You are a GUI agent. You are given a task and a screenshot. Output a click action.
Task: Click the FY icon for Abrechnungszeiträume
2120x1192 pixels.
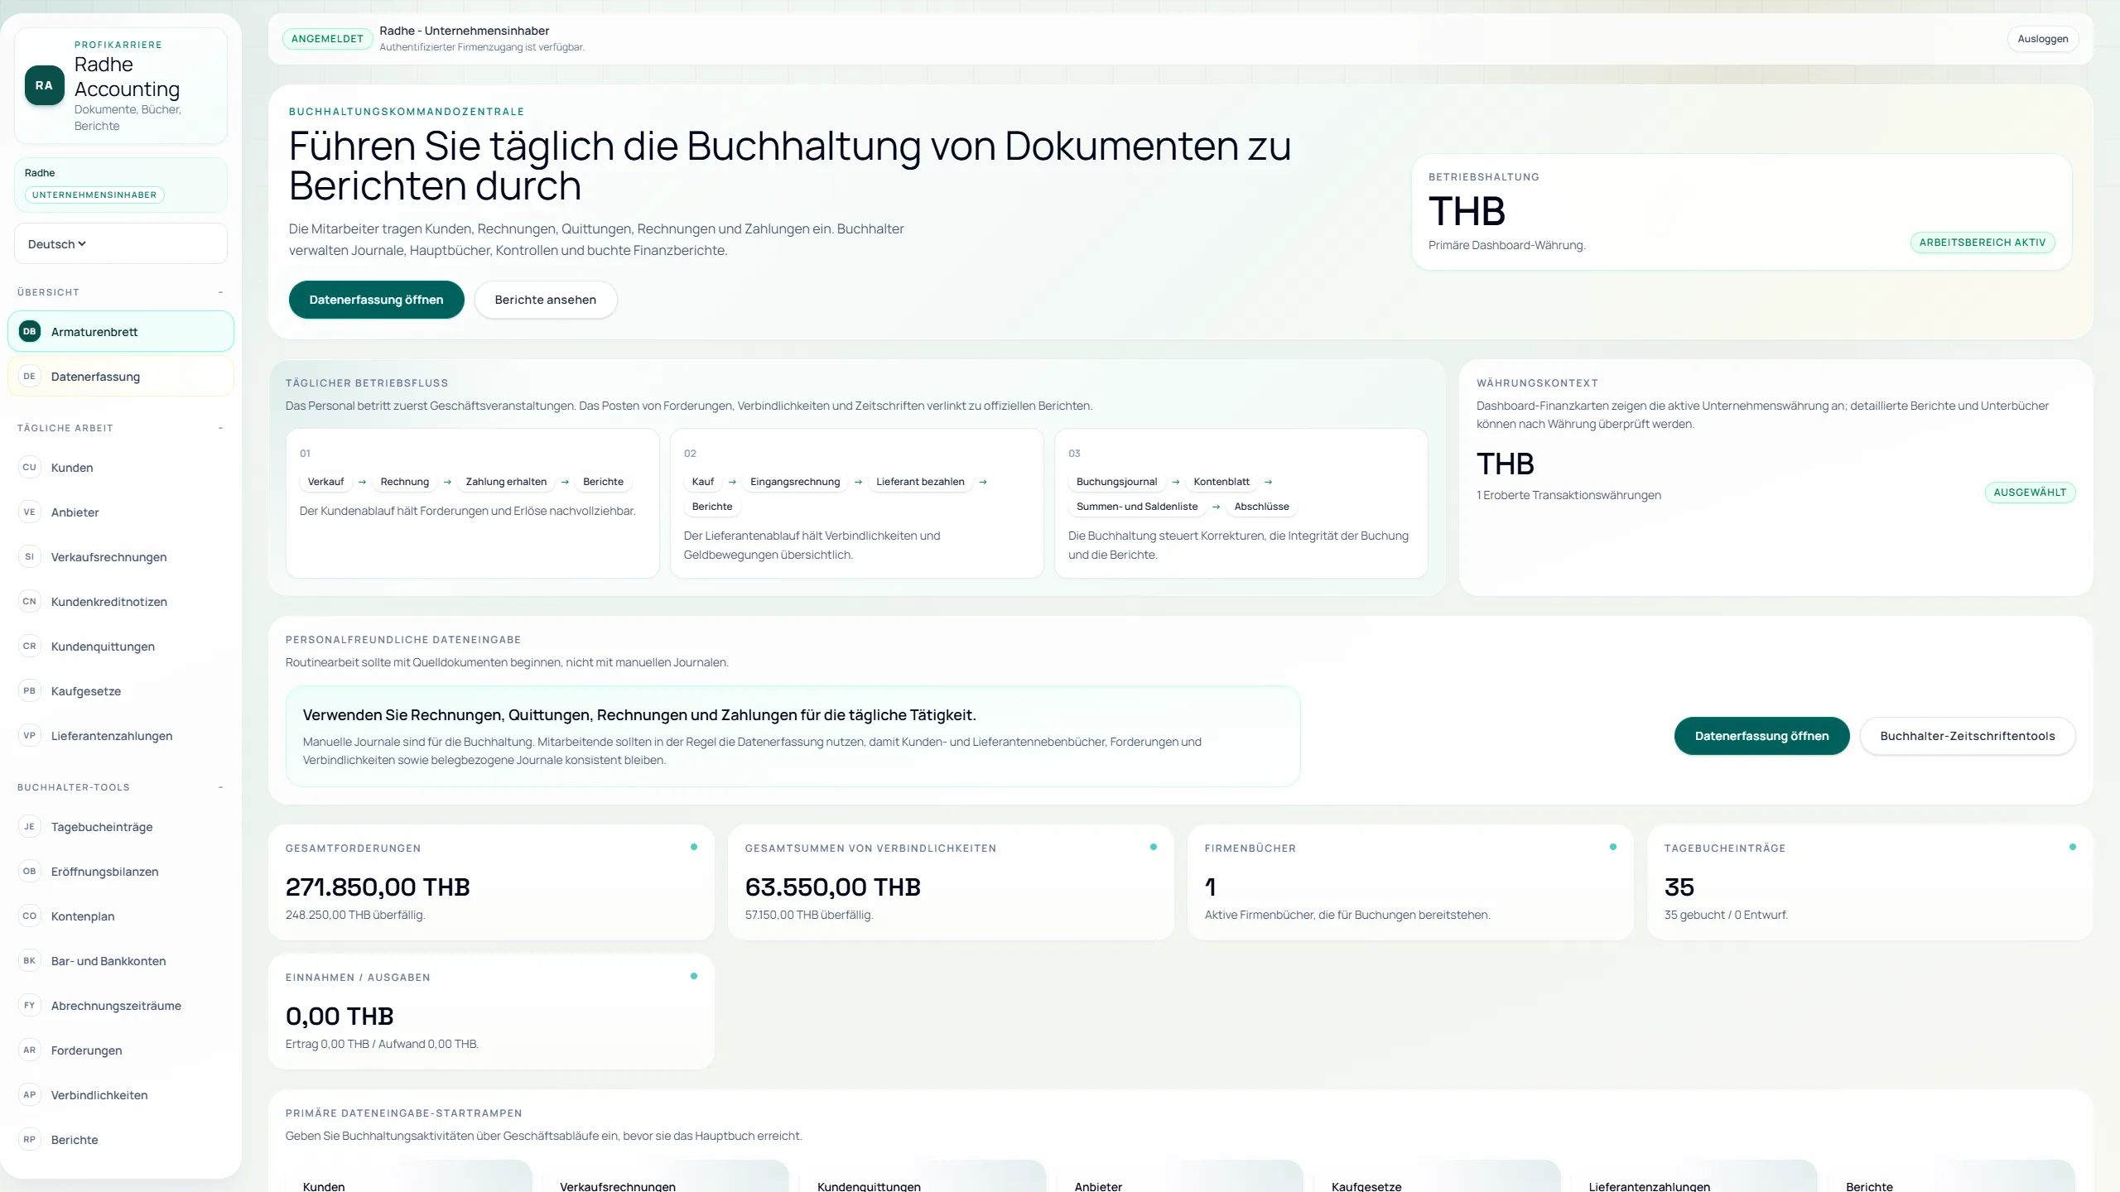point(30,1005)
